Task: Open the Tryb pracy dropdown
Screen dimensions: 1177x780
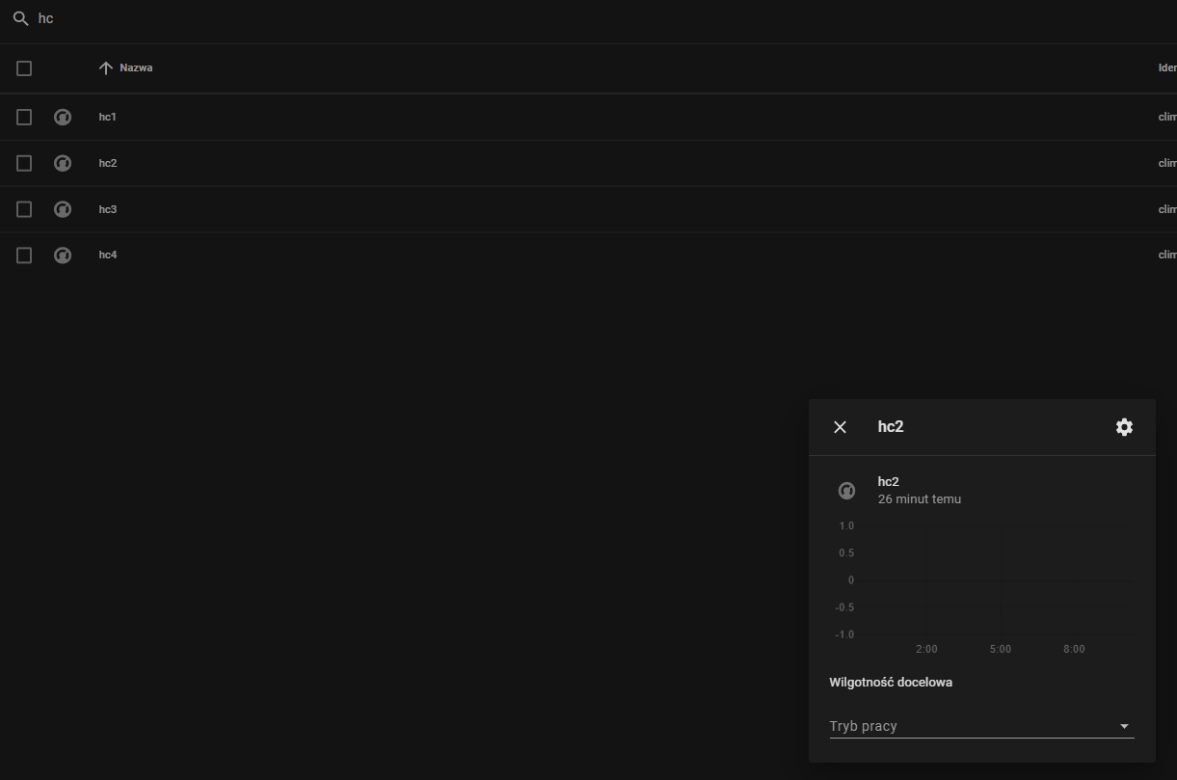Action: (981, 726)
